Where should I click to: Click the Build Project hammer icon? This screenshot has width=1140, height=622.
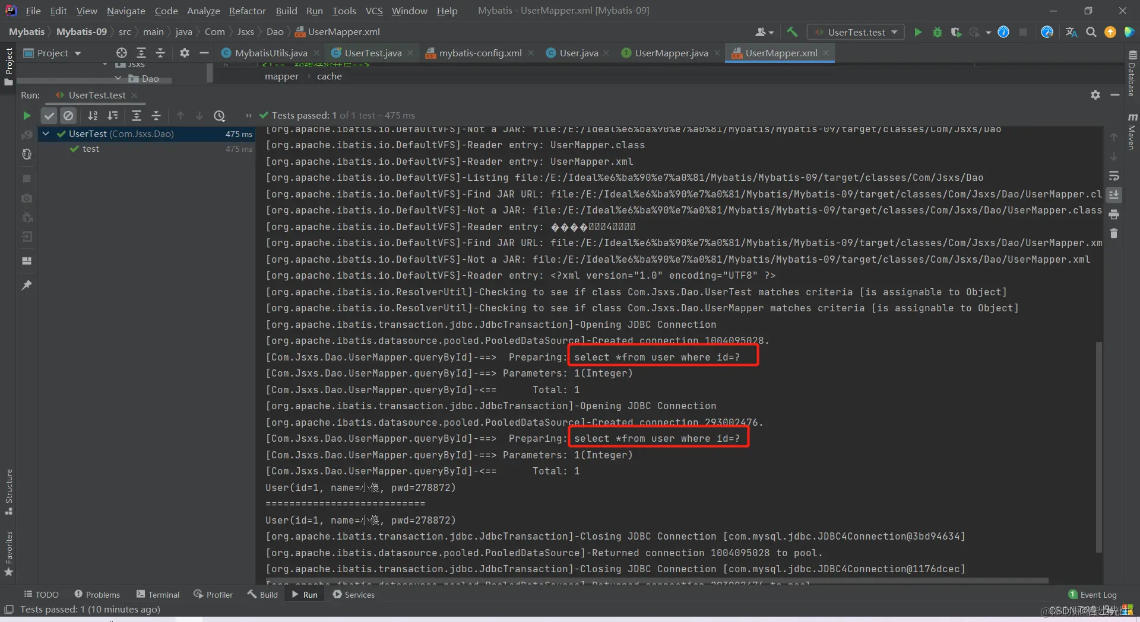point(792,32)
